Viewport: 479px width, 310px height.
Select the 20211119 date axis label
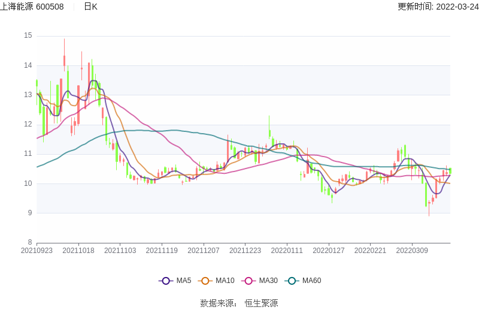click(162, 251)
